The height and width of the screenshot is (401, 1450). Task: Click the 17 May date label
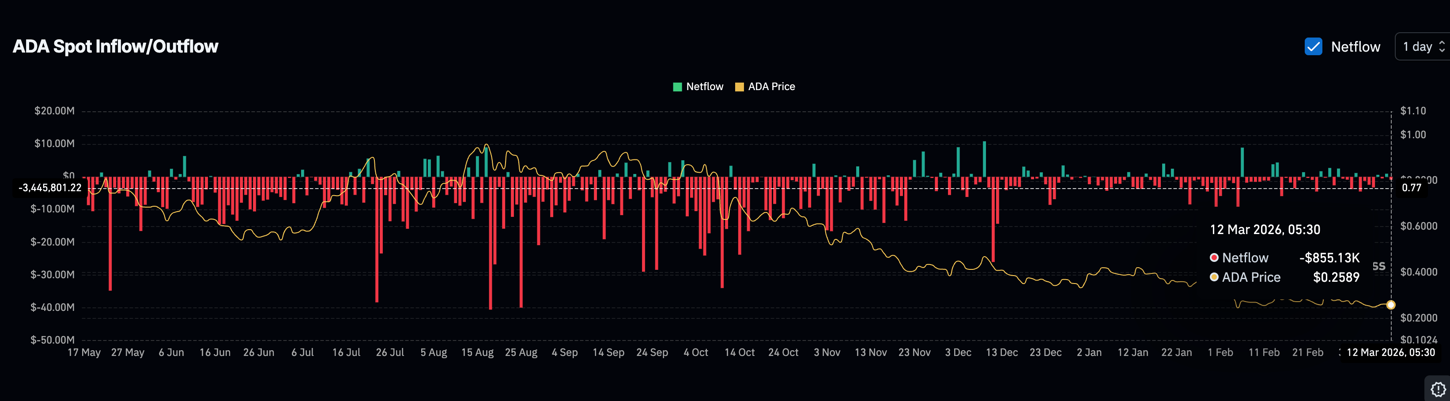[x=84, y=352]
